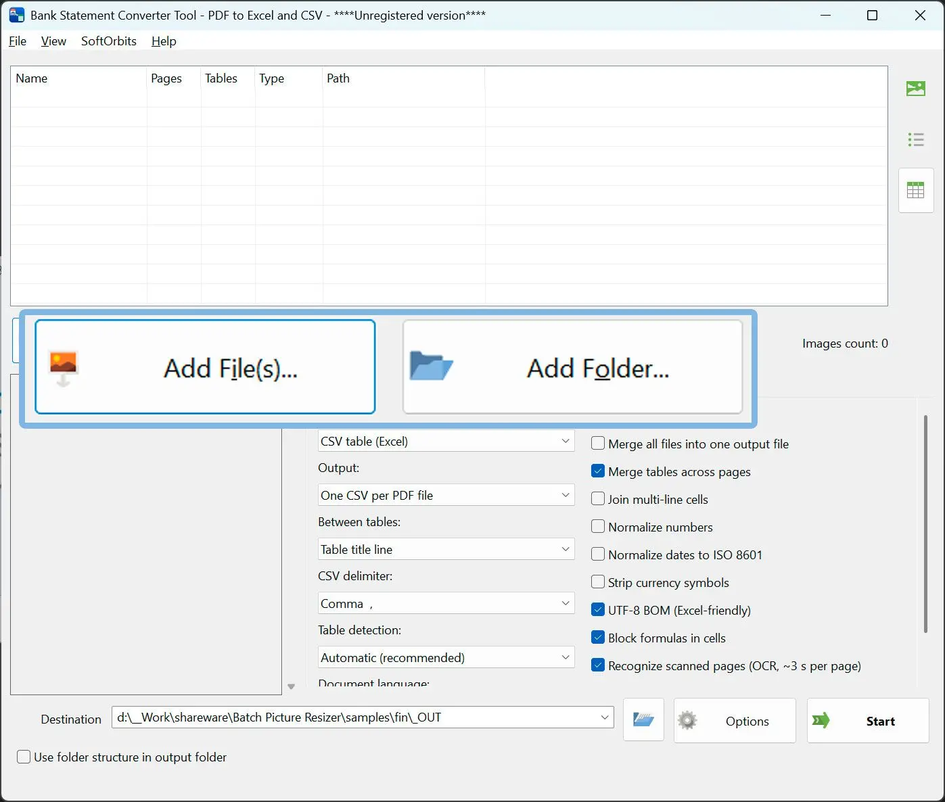Click the Pages column header

coord(174,78)
